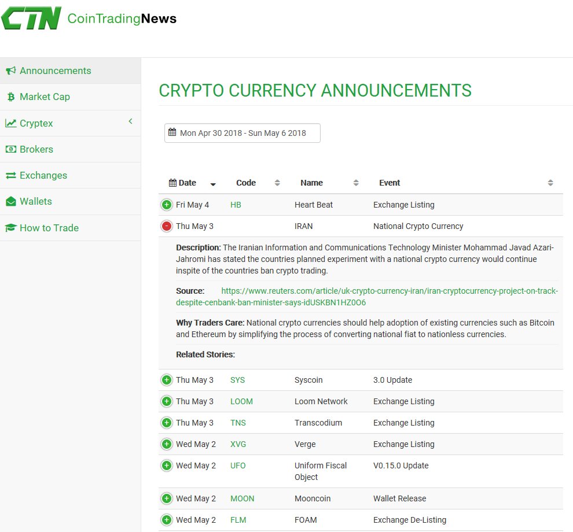Expand the Syscoin row details
This screenshot has height=532, width=573.
[167, 380]
